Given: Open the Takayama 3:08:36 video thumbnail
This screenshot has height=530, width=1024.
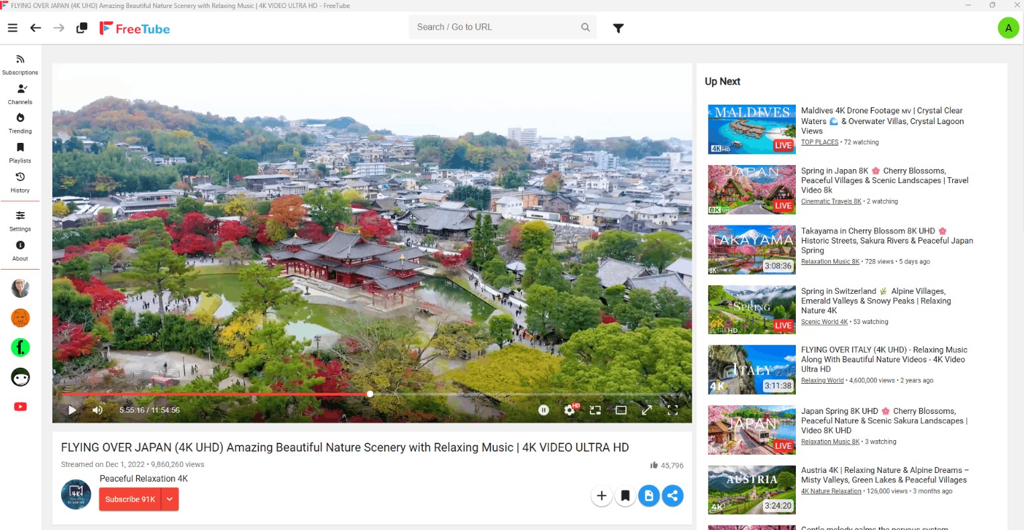Looking at the screenshot, I should point(752,250).
